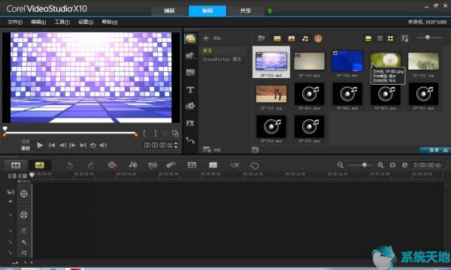Toggle repeat playback in preview
Viewport: 451px width, 270px height.
point(93,145)
